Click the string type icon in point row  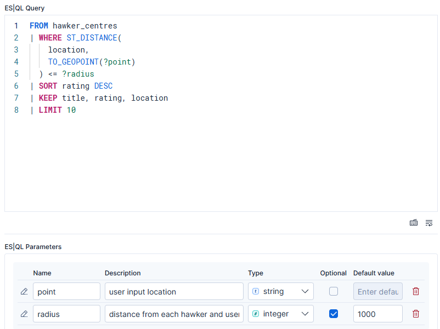click(255, 291)
